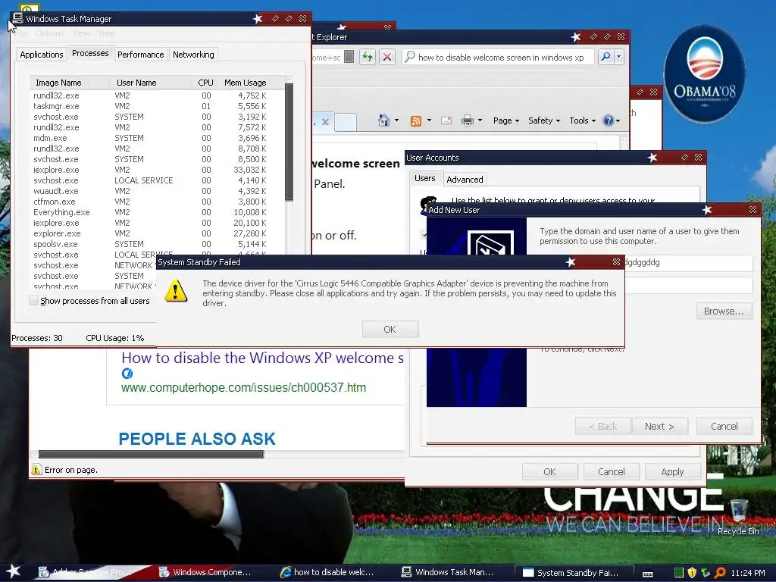
Task: Click OK in User Accounts window
Action: click(550, 471)
